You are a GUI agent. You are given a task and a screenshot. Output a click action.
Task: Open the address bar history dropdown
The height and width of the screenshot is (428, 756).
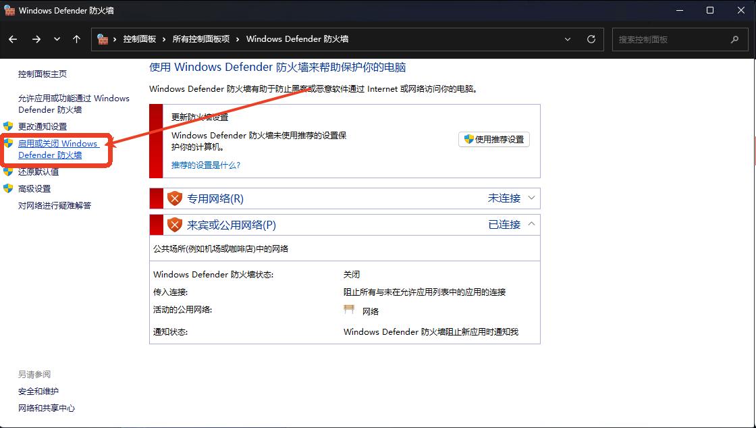pos(568,39)
